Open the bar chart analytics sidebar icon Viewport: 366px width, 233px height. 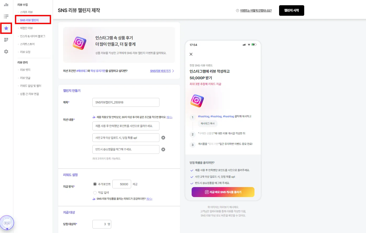pyautogui.click(x=6, y=5)
